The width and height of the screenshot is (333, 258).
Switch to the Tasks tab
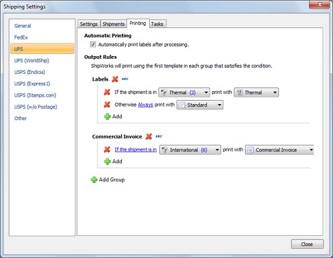pyautogui.click(x=157, y=24)
